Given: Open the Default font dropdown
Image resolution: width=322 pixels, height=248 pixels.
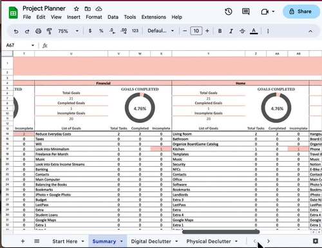Looking at the screenshot, I should pyautogui.click(x=160, y=31).
